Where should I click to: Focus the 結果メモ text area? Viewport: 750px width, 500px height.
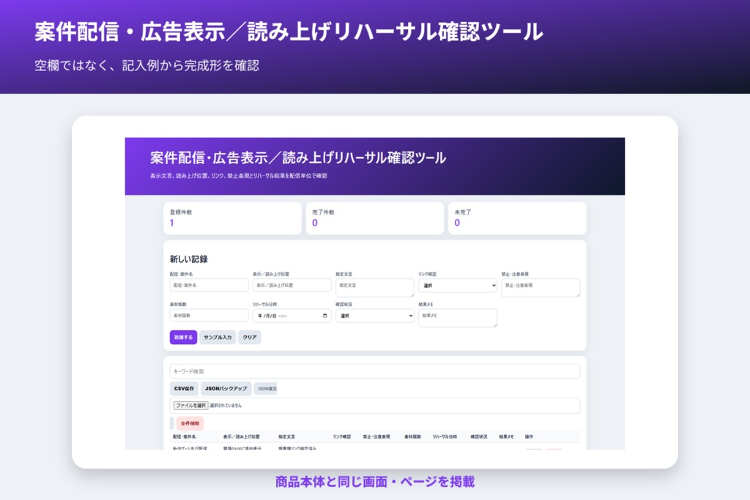(x=458, y=318)
